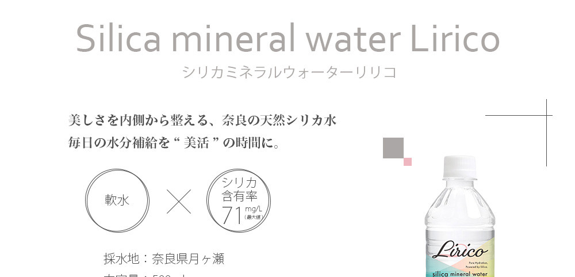Click the cross symbol between the circles
This screenshot has width=575, height=277.
[178, 200]
